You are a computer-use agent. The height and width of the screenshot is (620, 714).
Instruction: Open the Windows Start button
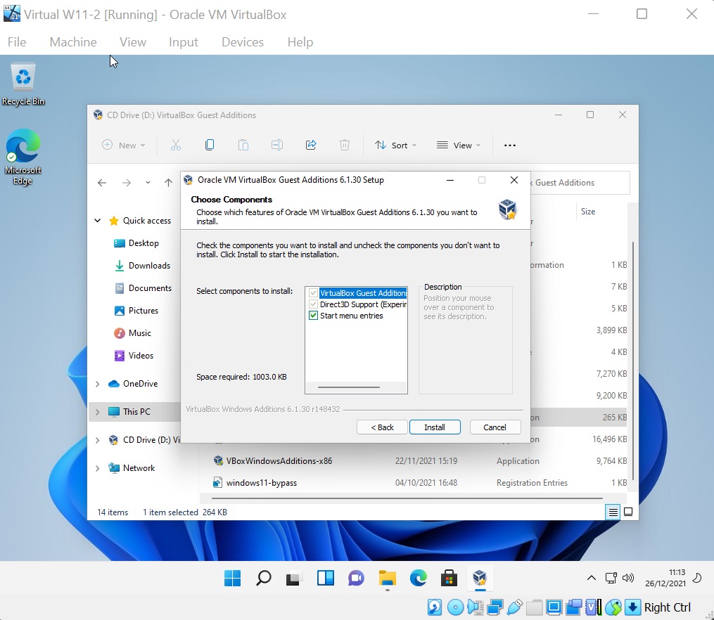click(233, 578)
